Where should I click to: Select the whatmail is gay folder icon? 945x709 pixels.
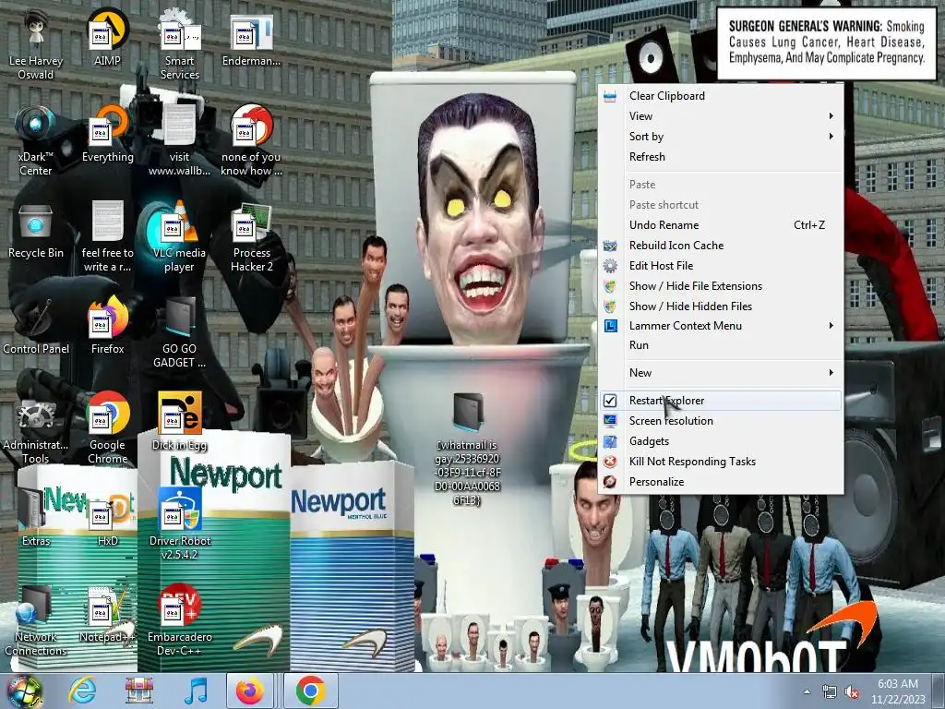[x=468, y=448]
